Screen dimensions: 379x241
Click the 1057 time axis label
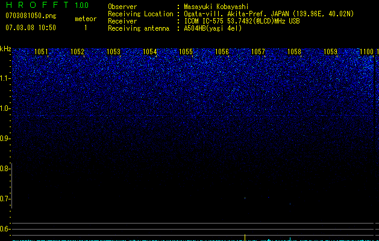258,52
